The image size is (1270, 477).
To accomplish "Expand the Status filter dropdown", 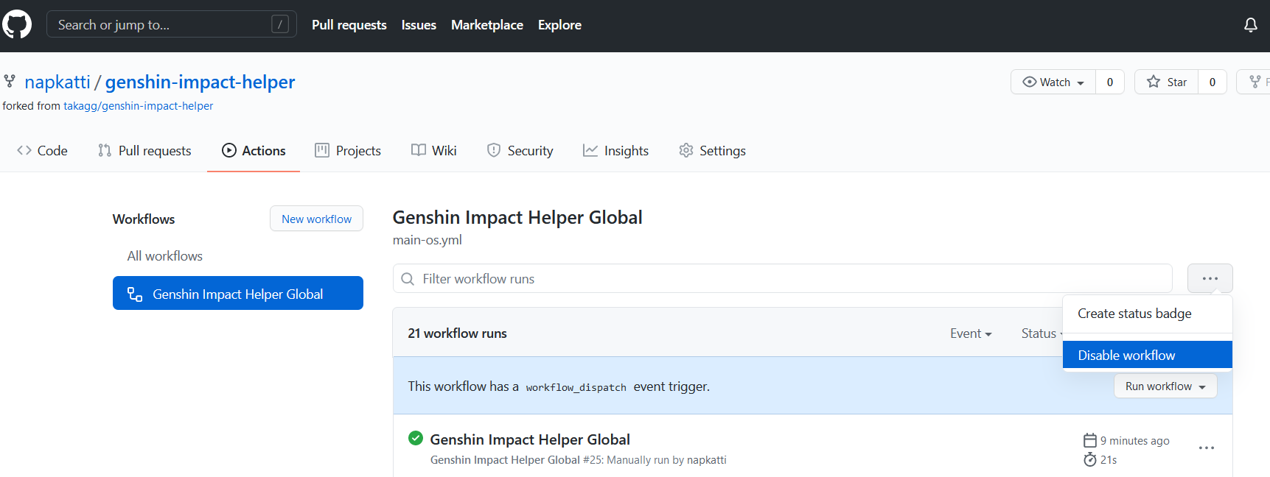I will coord(1042,333).
